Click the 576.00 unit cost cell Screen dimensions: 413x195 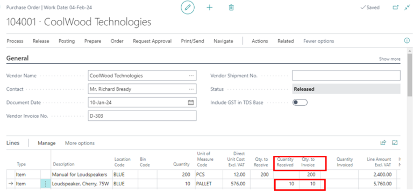click(237, 184)
